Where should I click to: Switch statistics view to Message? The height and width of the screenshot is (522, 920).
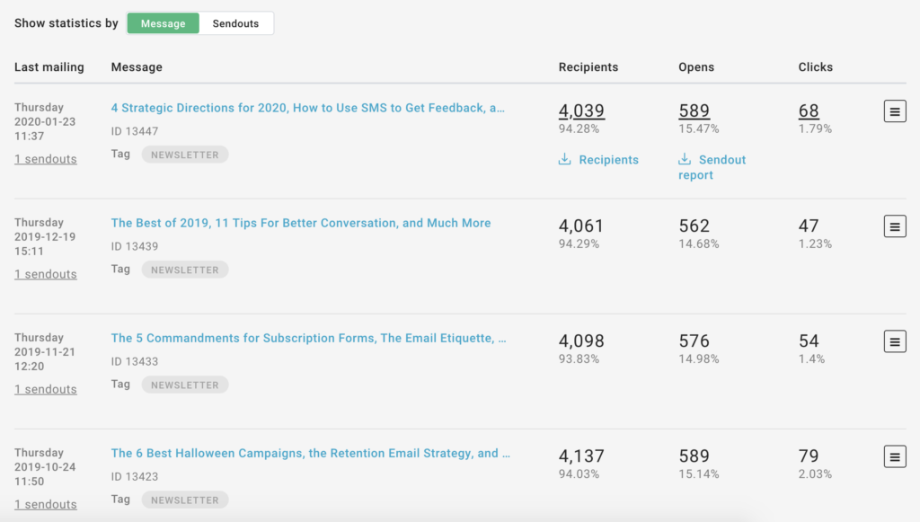coord(163,23)
